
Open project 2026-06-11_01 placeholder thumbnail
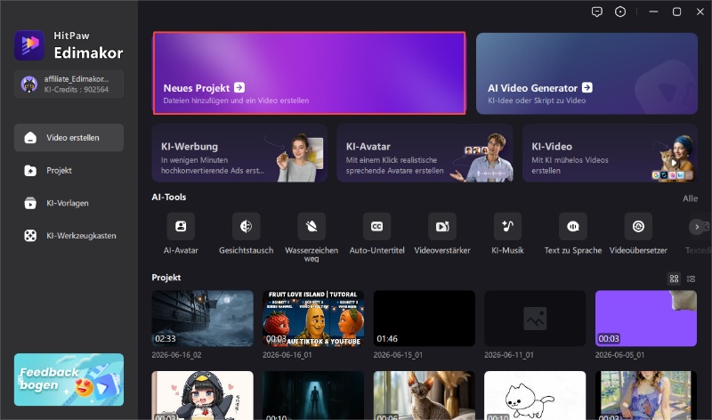pyautogui.click(x=535, y=319)
